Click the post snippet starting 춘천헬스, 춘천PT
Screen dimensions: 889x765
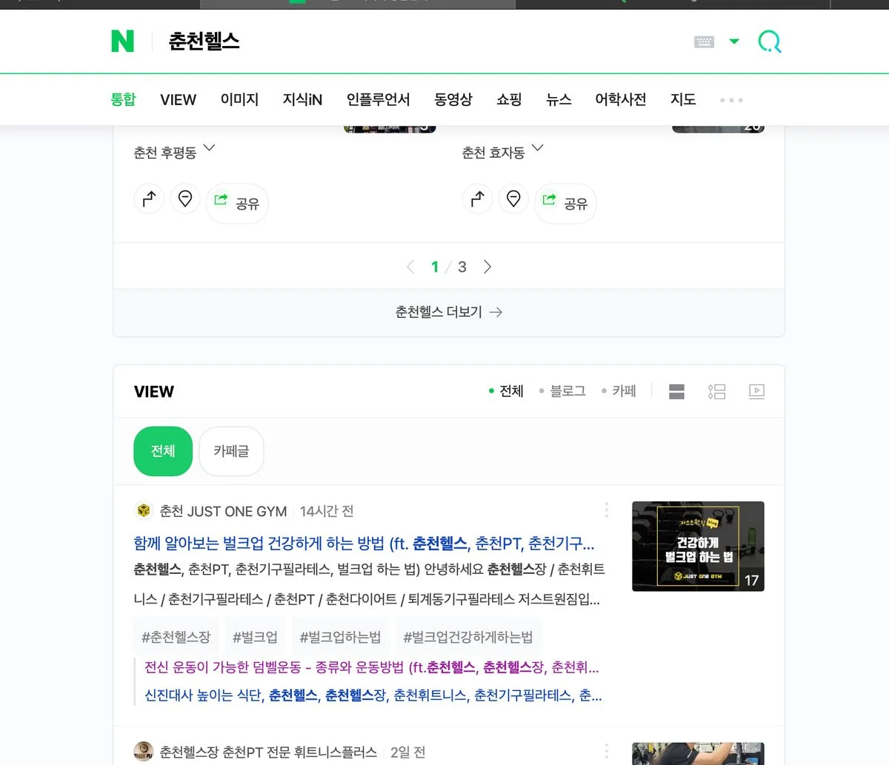[369, 584]
